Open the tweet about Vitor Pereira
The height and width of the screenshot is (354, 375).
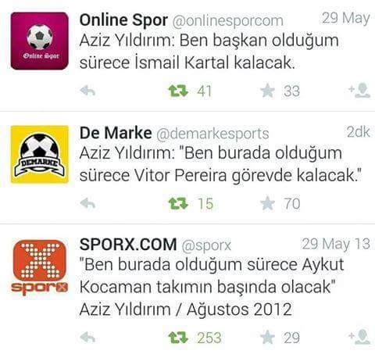click(x=220, y=164)
